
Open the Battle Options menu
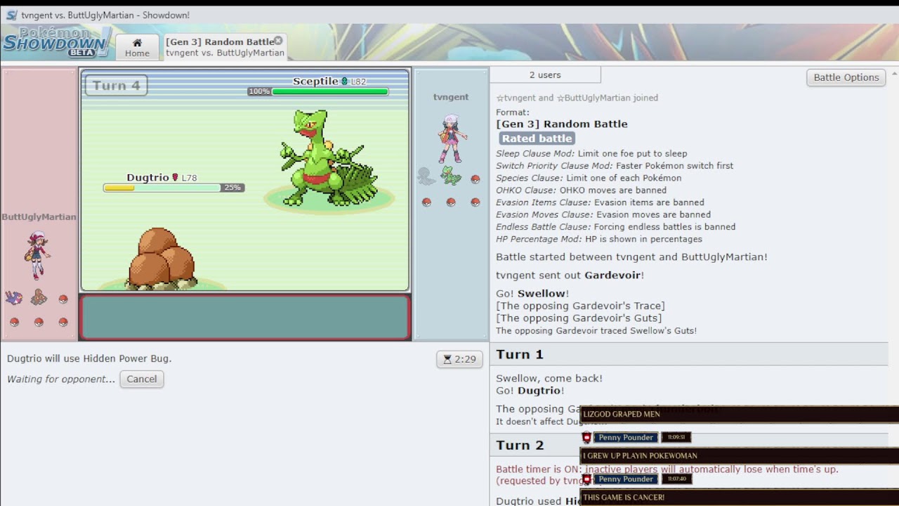coord(846,77)
